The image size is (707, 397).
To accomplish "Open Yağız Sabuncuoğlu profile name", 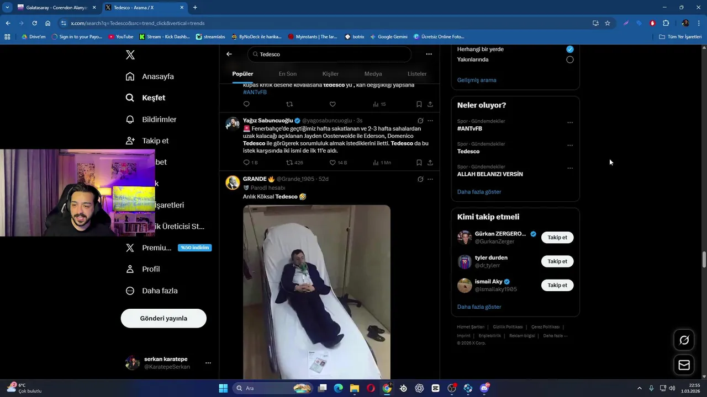I will tap(268, 120).
